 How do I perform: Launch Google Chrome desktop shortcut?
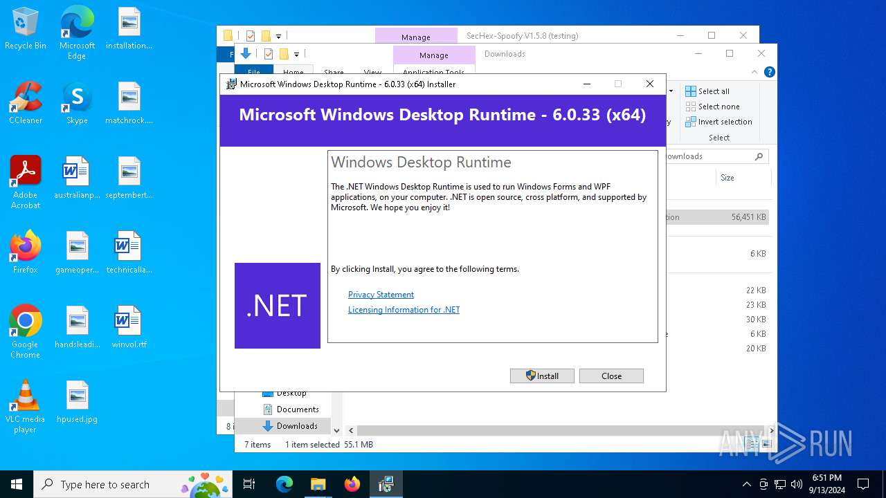click(x=26, y=332)
